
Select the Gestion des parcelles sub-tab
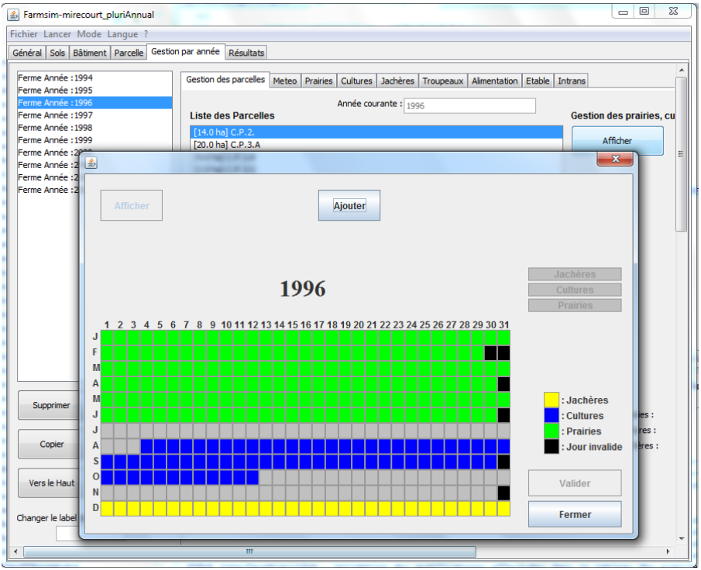pos(225,80)
